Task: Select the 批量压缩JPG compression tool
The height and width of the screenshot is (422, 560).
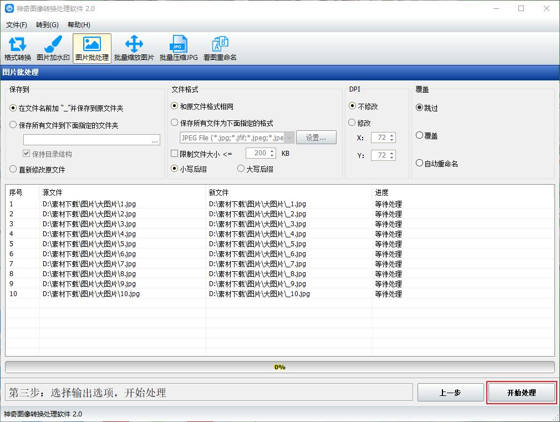Action: [177, 48]
